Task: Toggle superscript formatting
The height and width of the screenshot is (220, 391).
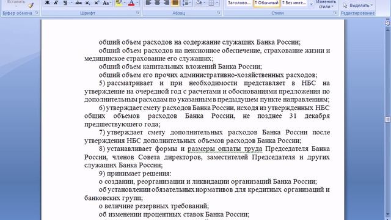Action: pos(97,2)
